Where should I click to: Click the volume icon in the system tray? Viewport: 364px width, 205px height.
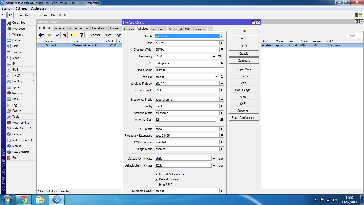(335, 200)
